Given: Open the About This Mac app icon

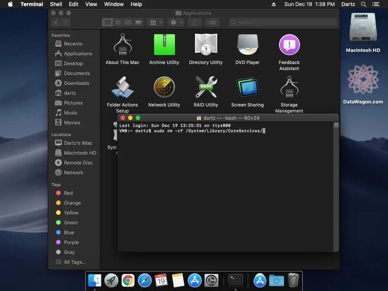Looking at the screenshot, I should [x=122, y=45].
